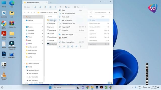Open Properties from the context menu
This screenshot has width=161, height=90.
72,30
